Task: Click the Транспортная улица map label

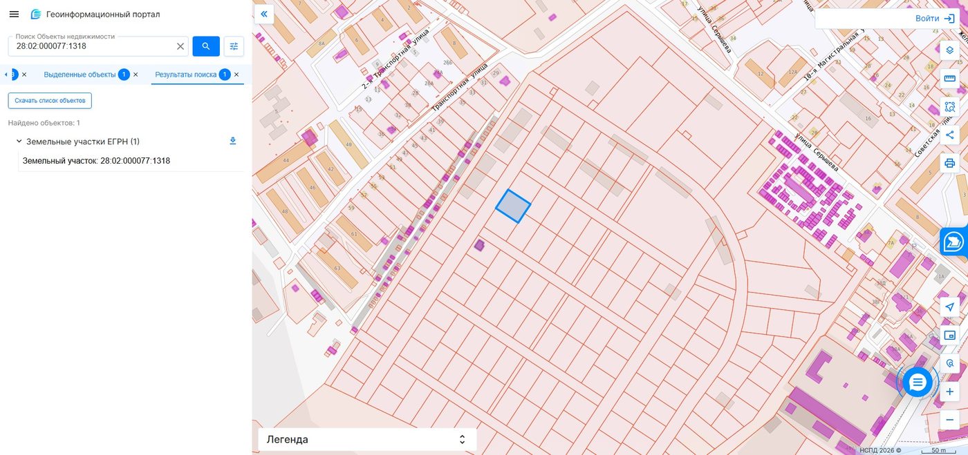Action: coord(460,88)
